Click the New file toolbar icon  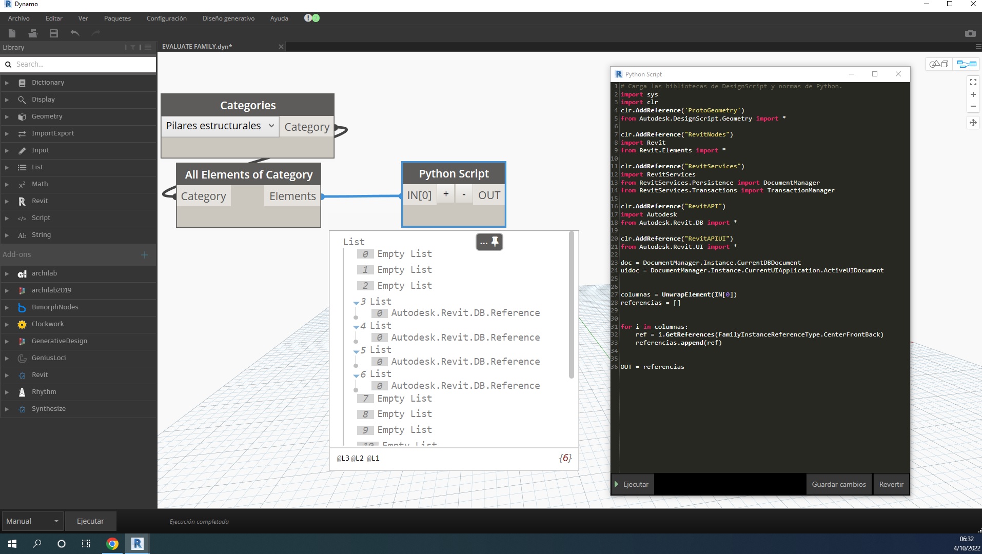[12, 33]
